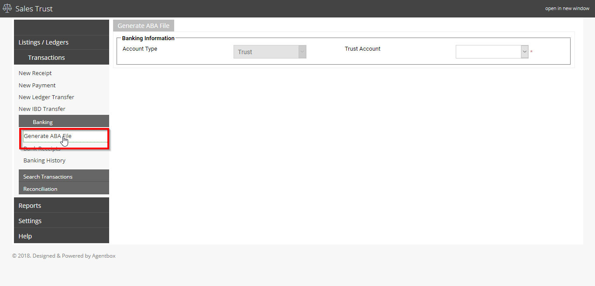Image resolution: width=595 pixels, height=286 pixels.
Task: Collapse the Transactions section
Action: pyautogui.click(x=62, y=58)
